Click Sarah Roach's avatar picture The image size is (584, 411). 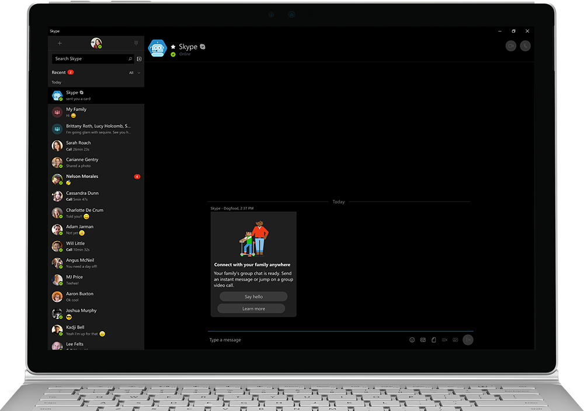point(57,145)
